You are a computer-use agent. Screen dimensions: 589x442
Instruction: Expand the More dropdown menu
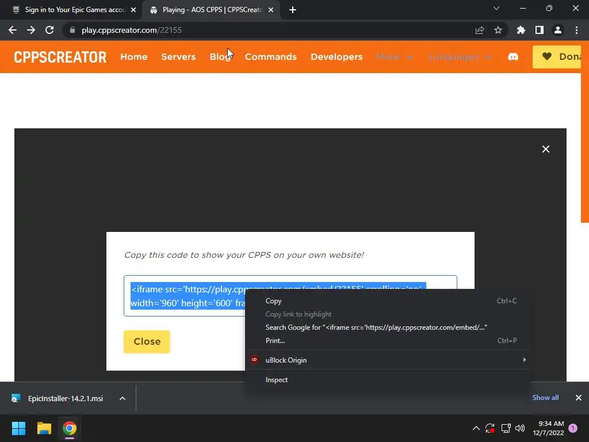[395, 57]
